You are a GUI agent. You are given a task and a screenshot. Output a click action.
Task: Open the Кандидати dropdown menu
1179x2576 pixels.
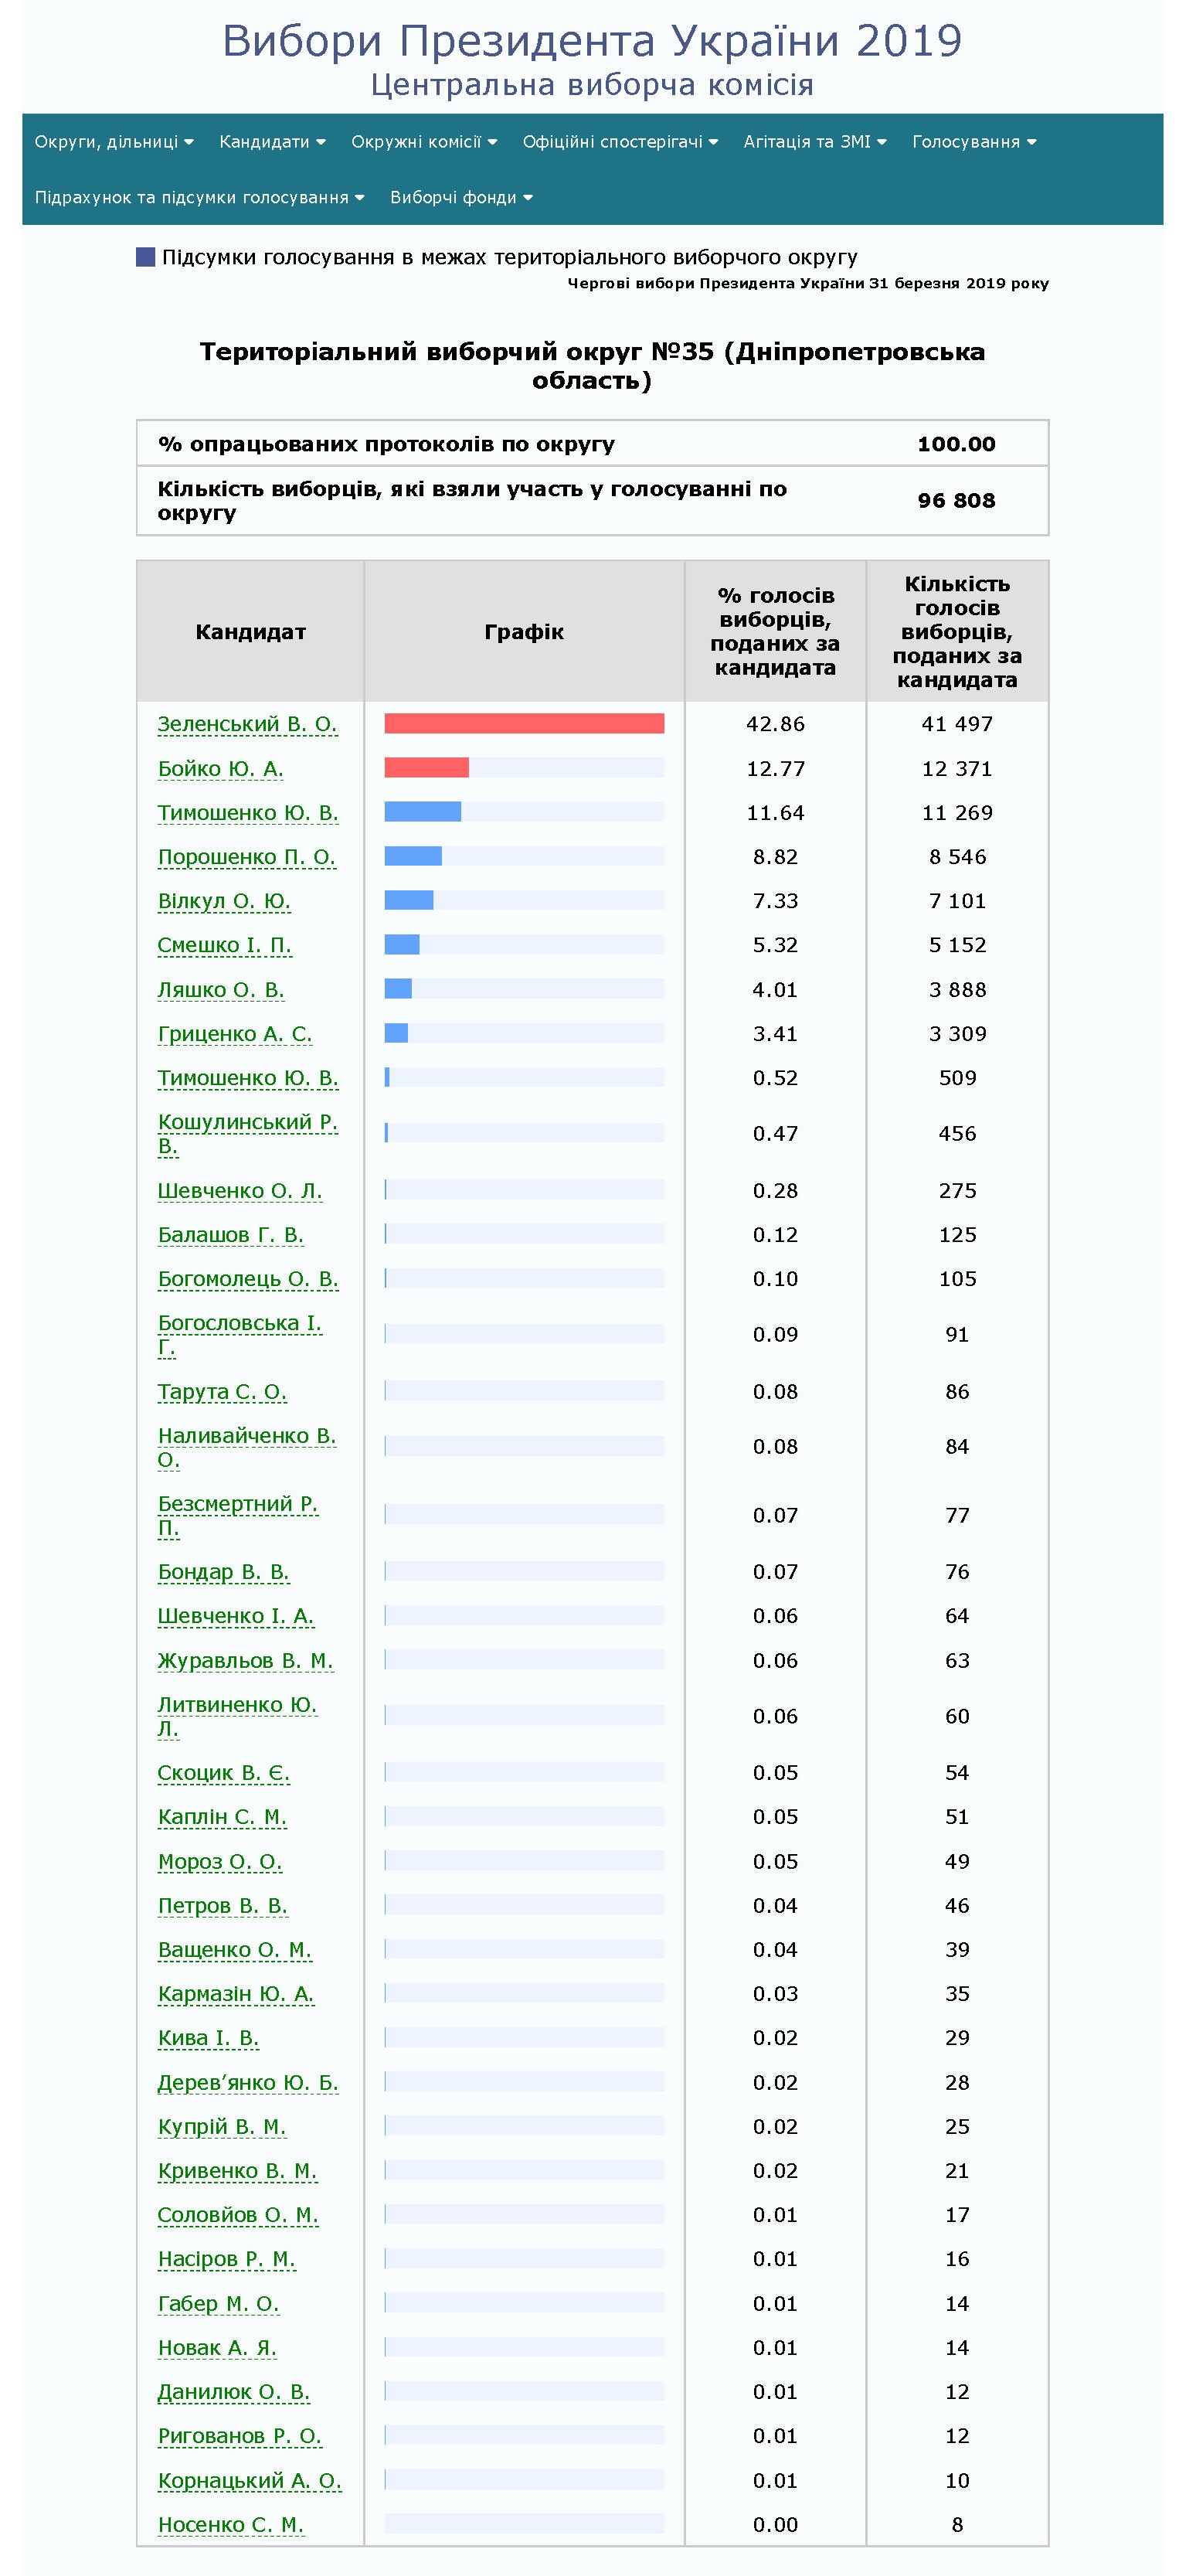coord(272,142)
